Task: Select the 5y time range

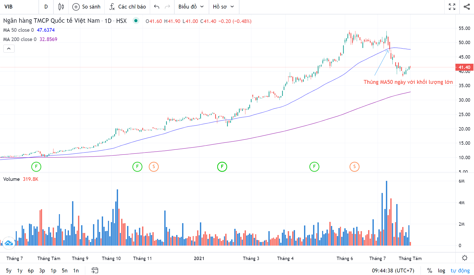Action: pos(9,270)
